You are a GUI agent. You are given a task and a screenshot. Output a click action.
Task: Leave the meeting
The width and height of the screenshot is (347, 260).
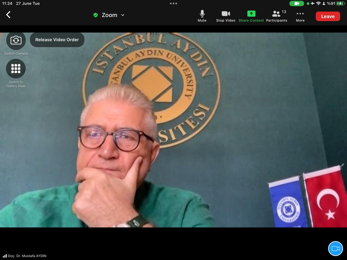(328, 16)
